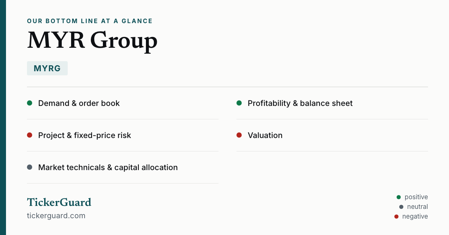Select the Demand & order book item
The image size is (449, 235).
(x=123, y=103)
